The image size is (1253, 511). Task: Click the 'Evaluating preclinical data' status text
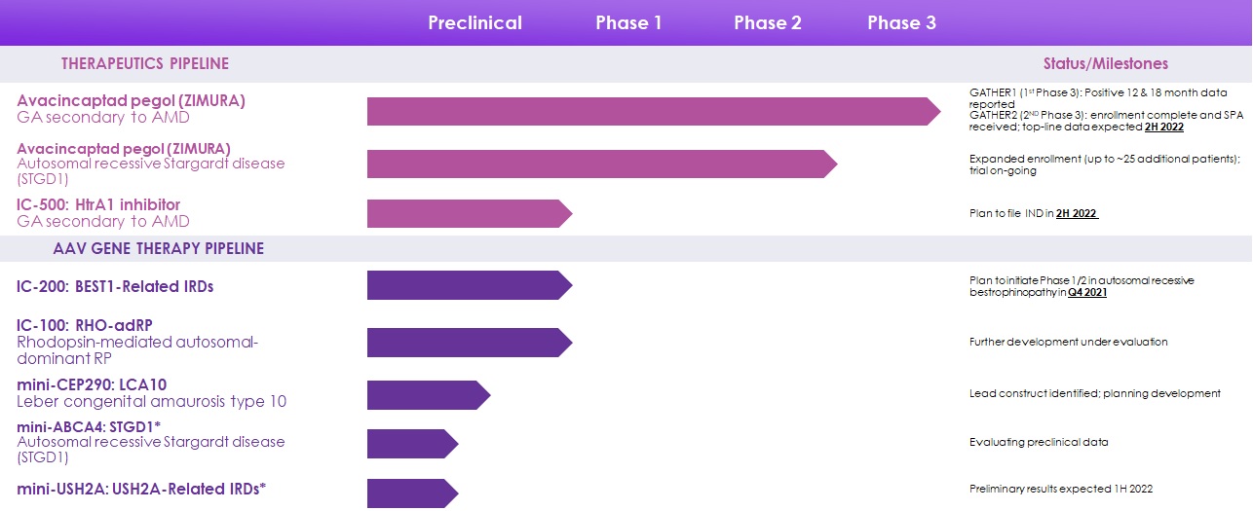(x=1038, y=442)
